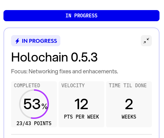Select the 53% completed figure
This screenshot has height=138, width=164.
click(x=35, y=104)
